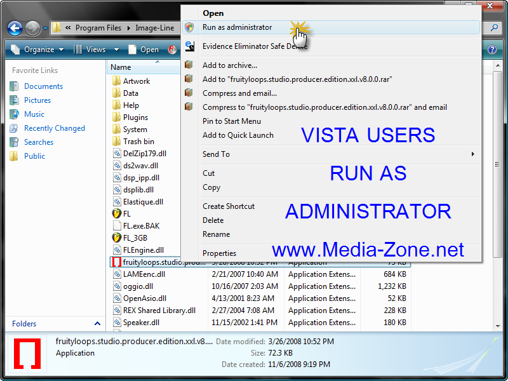
Task: Click the blue Help question mark icon
Action: (x=491, y=50)
